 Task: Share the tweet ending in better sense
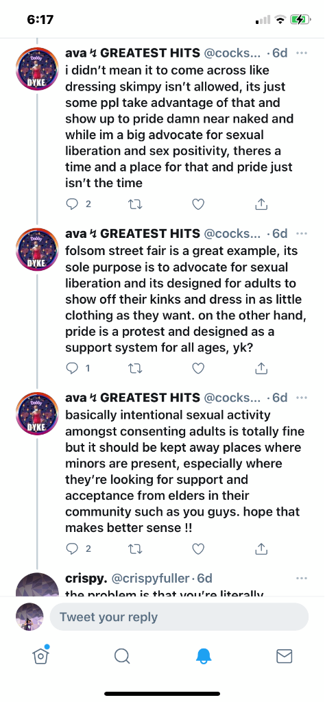[261, 548]
